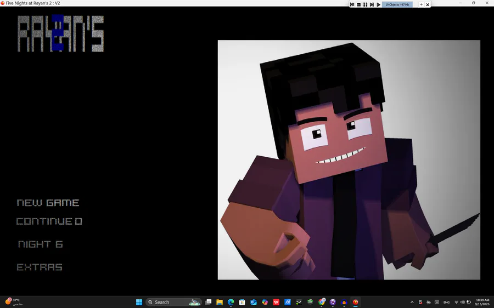Start a NEW GAME from menu
This screenshot has width=494, height=308.
click(x=48, y=203)
